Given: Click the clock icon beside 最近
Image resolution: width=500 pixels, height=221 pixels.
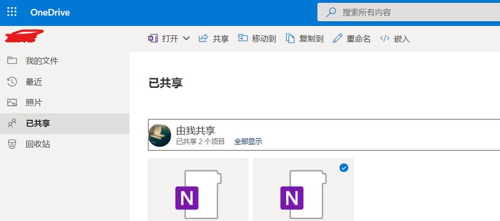Looking at the screenshot, I should 12,82.
